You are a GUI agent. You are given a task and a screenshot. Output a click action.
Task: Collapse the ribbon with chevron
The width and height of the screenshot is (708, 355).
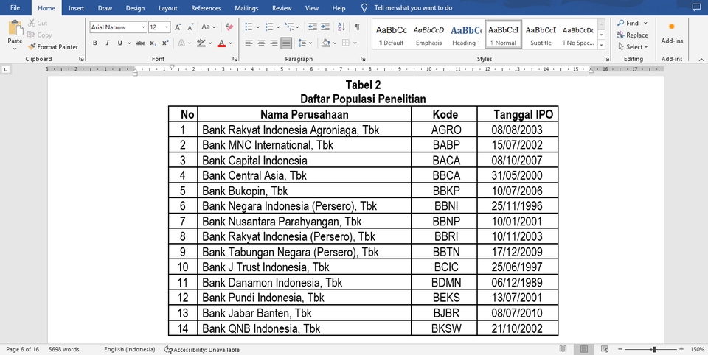tap(701, 59)
